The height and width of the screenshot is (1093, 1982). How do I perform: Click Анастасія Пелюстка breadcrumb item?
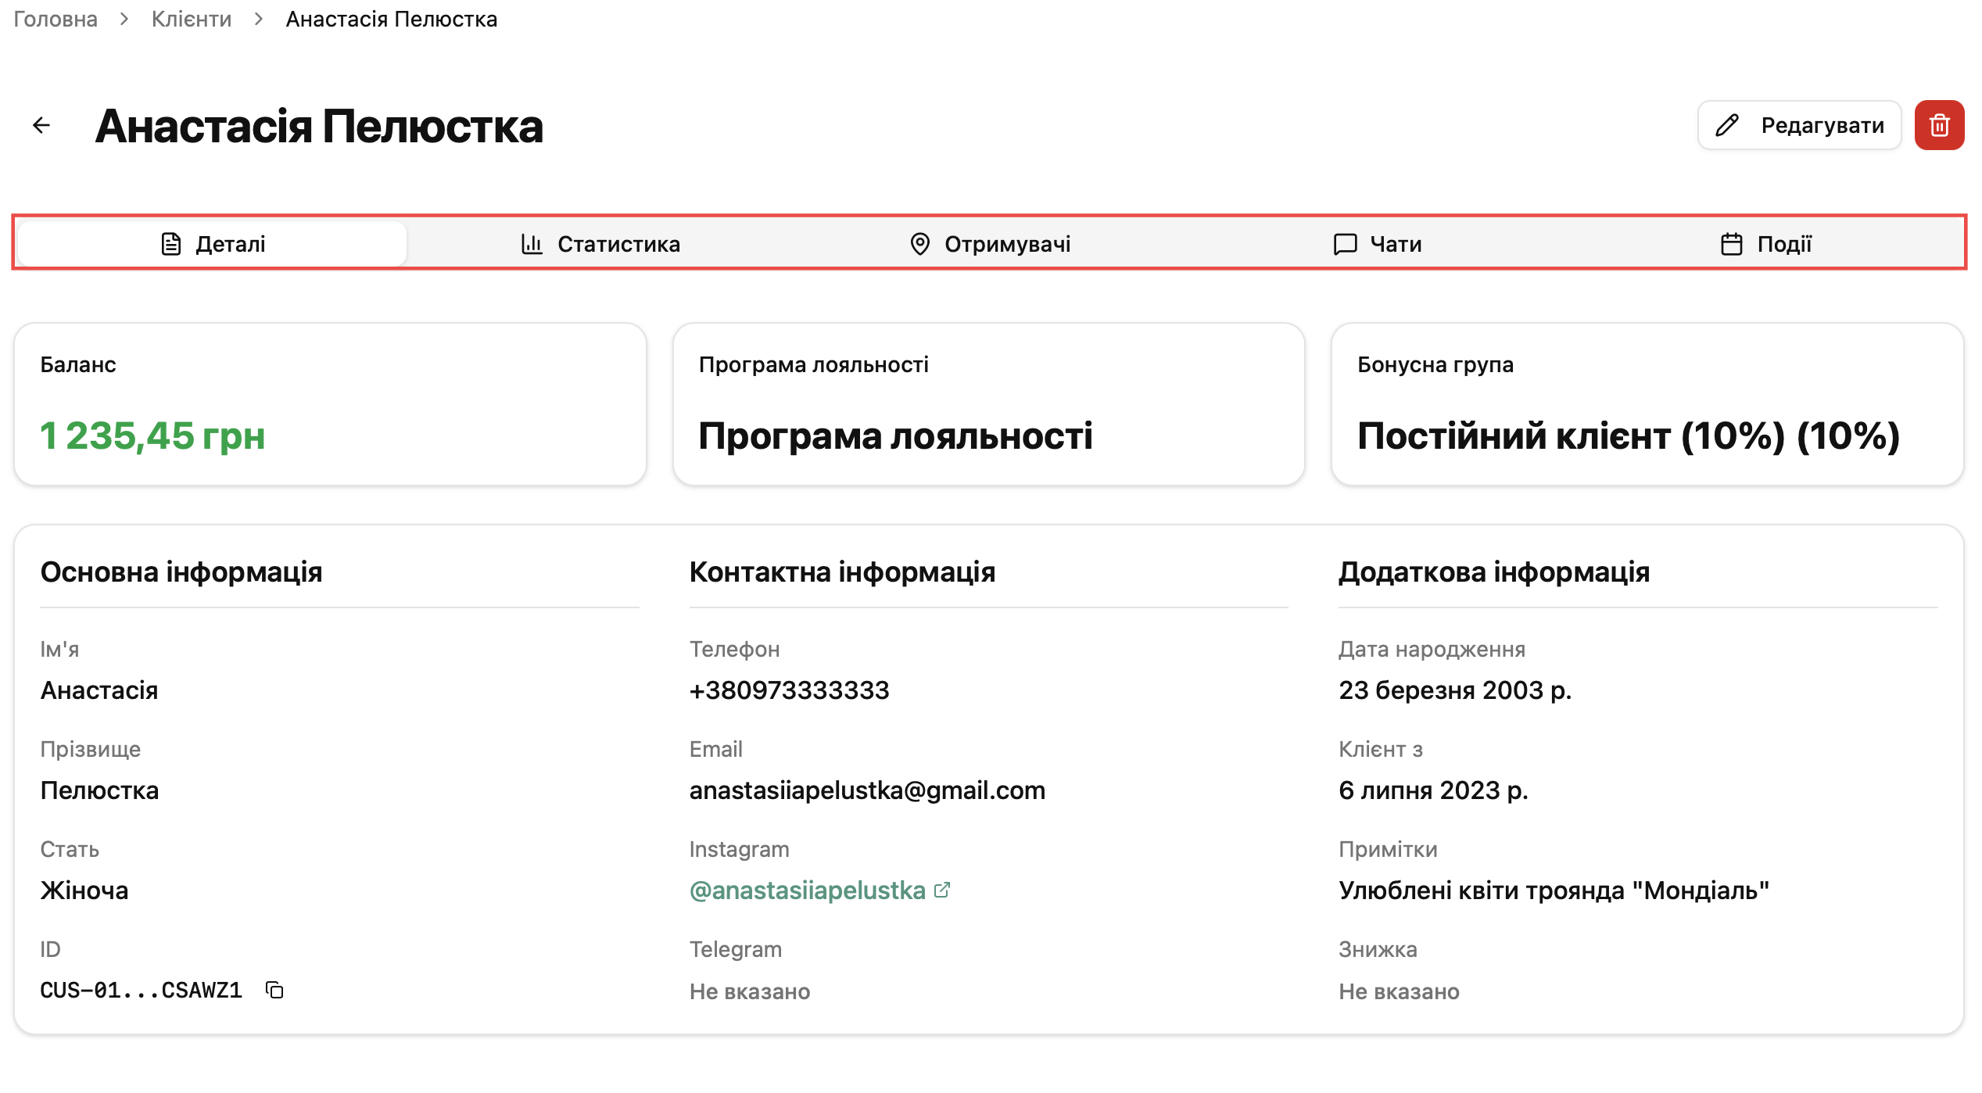392,19
